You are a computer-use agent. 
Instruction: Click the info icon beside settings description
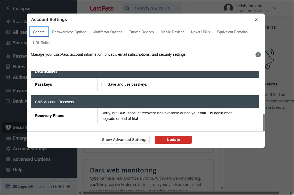pyautogui.click(x=258, y=55)
